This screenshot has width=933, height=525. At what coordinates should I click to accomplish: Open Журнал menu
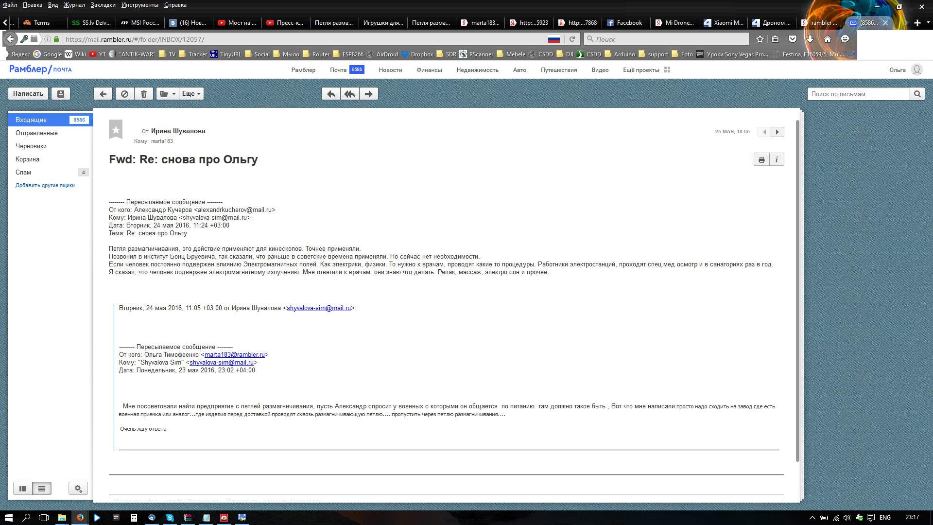(74, 5)
